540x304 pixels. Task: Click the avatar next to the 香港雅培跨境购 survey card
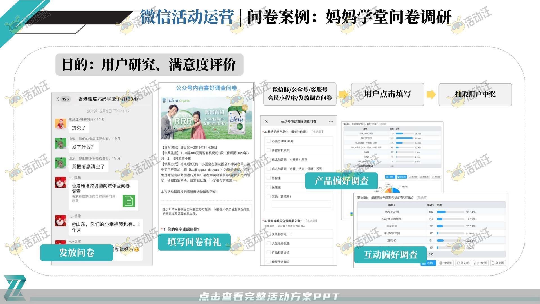60,182
